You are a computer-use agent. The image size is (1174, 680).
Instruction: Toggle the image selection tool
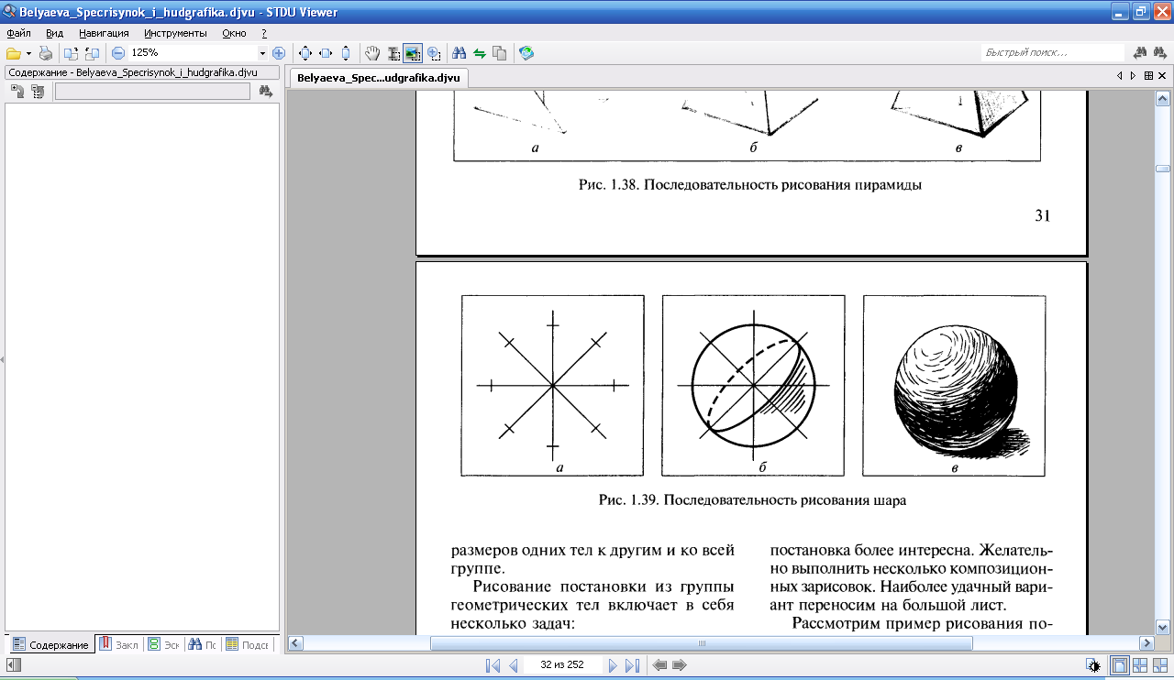(x=413, y=53)
